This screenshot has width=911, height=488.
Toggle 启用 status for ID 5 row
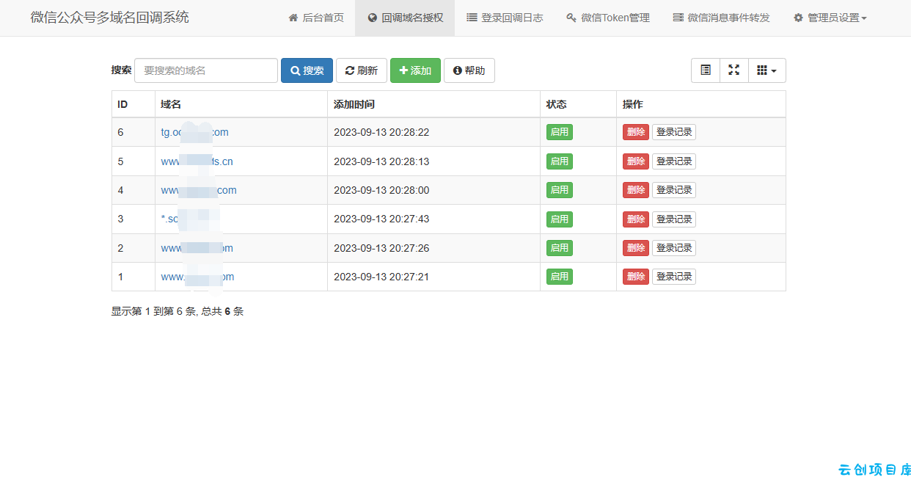(x=560, y=161)
